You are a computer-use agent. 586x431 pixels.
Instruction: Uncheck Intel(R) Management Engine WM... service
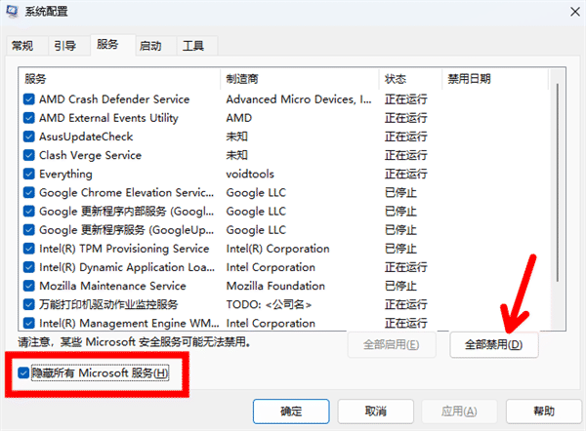(x=28, y=323)
